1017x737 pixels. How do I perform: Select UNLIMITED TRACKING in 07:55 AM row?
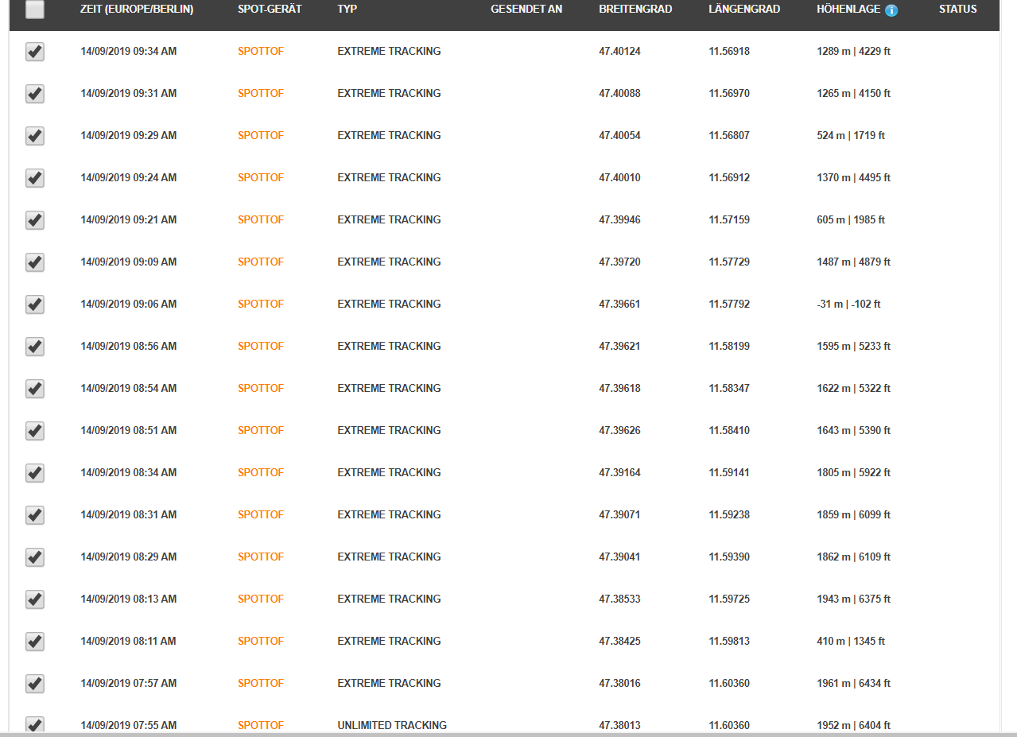(392, 726)
